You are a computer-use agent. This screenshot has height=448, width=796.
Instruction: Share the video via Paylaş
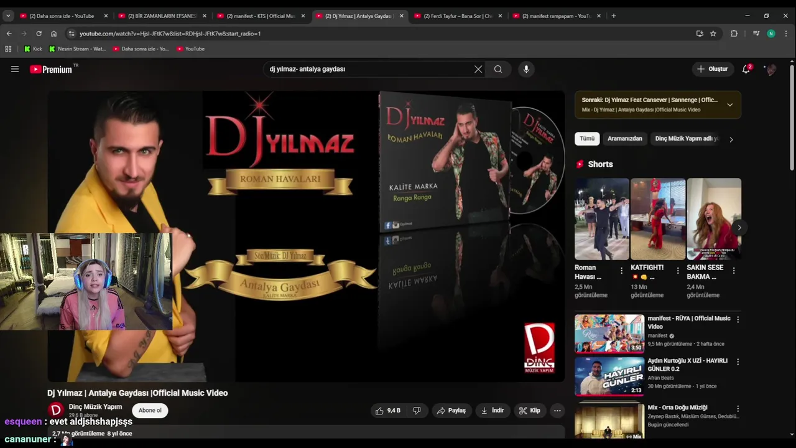point(451,411)
